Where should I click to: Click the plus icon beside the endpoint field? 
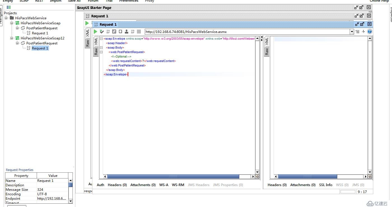coord(363,32)
